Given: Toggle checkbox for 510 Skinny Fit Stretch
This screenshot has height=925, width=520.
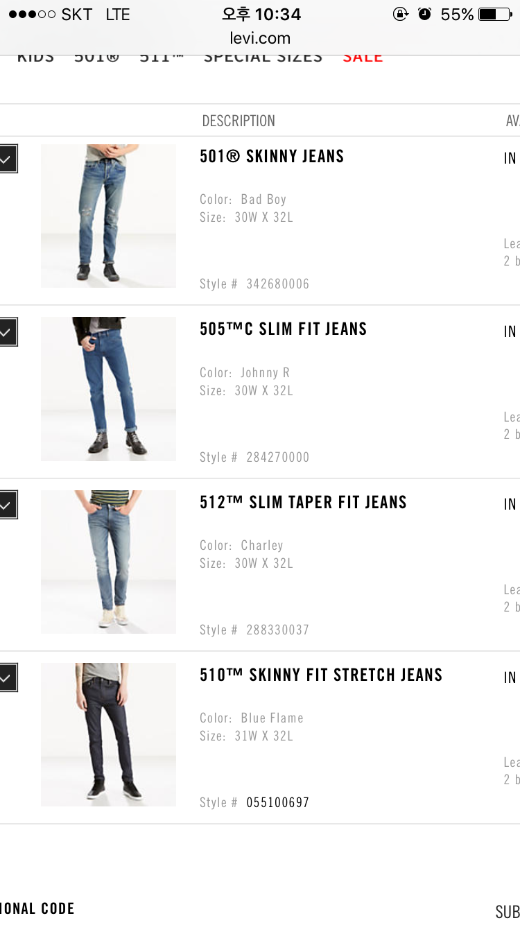Looking at the screenshot, I should (8, 677).
